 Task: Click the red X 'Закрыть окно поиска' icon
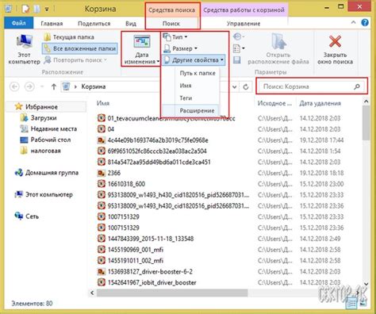pyautogui.click(x=335, y=42)
